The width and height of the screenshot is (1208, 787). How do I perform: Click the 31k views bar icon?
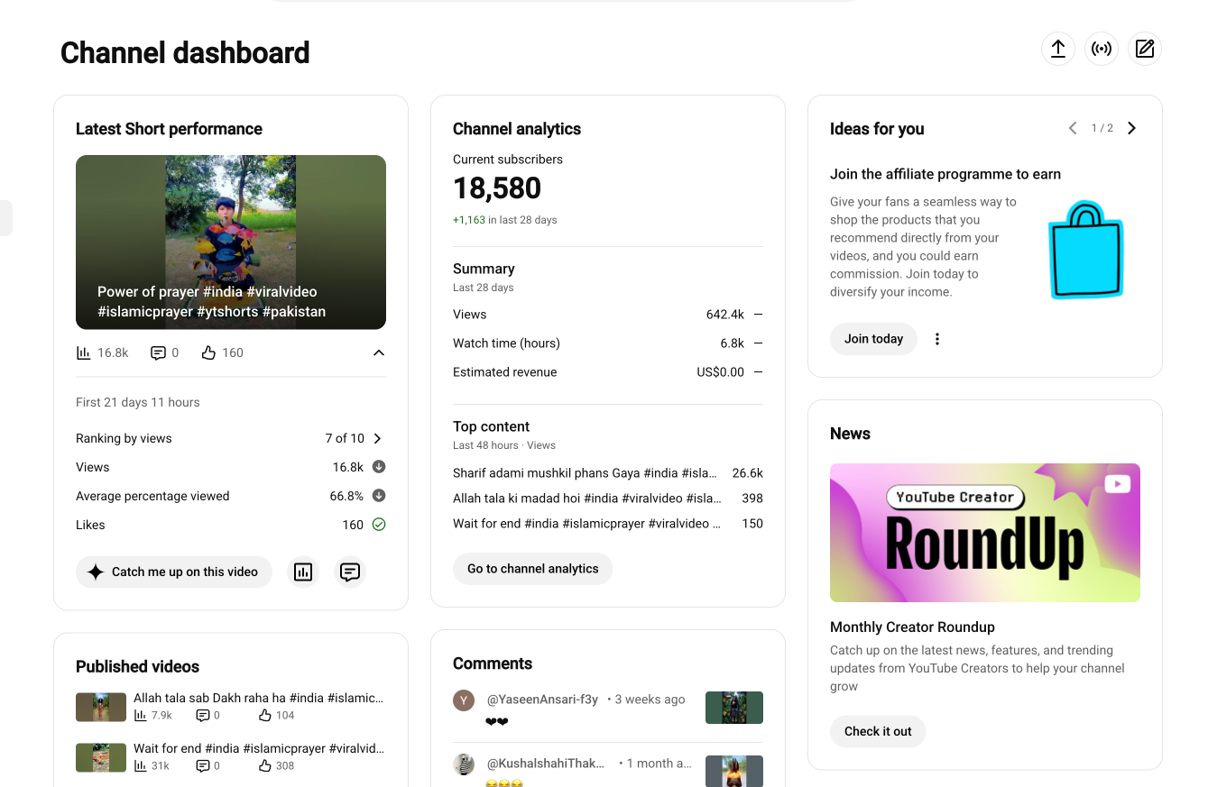point(141,765)
